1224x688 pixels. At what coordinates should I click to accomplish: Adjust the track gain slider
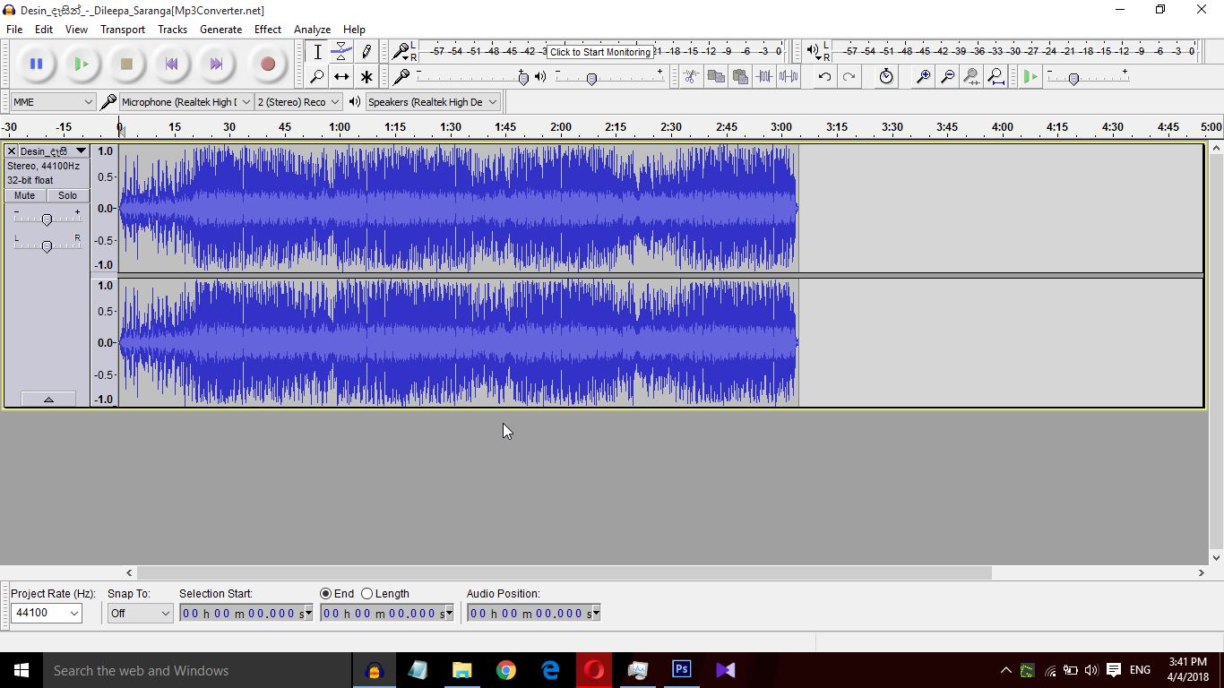pos(47,219)
